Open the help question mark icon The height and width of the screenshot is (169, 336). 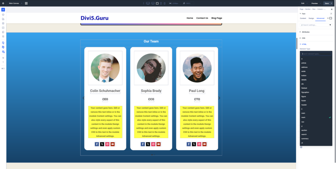pyautogui.click(x=3, y=62)
